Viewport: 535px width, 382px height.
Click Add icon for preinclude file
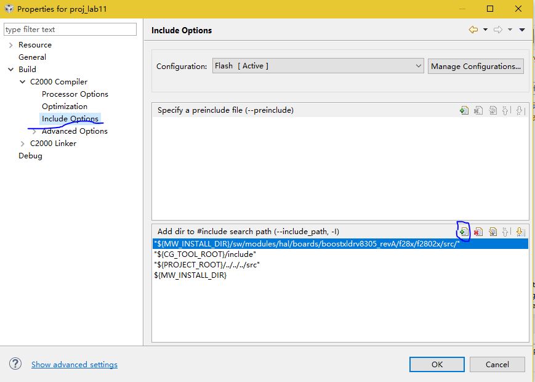[464, 110]
